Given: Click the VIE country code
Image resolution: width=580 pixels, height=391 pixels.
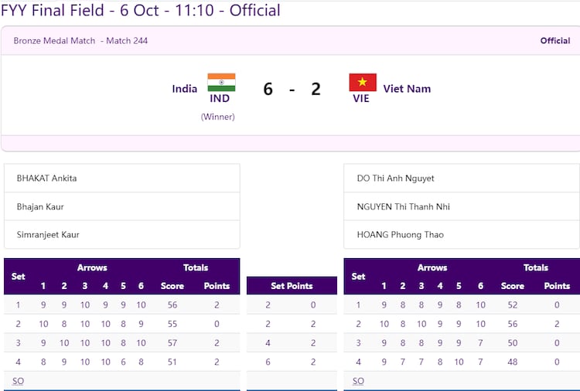Looking at the screenshot, I should (361, 99).
